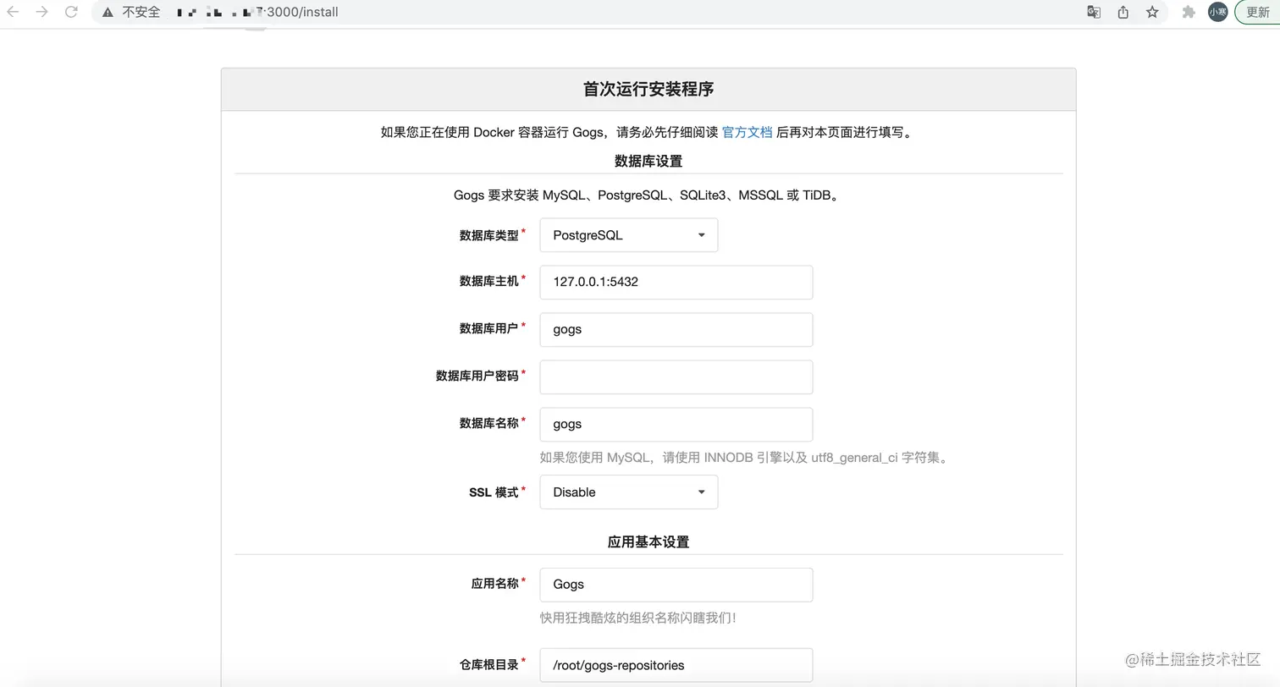The image size is (1280, 687).
Task: Click the SSL 模式 label
Action: click(x=494, y=492)
